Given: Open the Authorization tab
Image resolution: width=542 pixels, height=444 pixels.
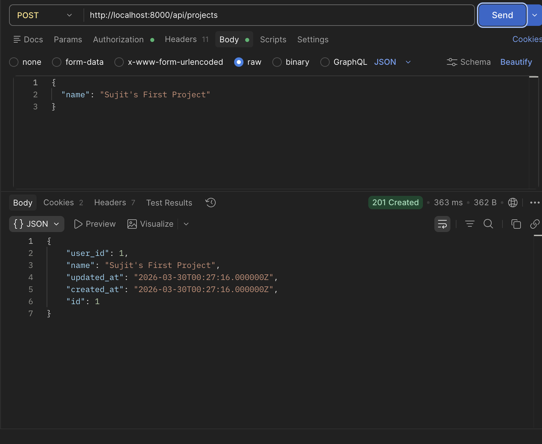Looking at the screenshot, I should 123,39.
